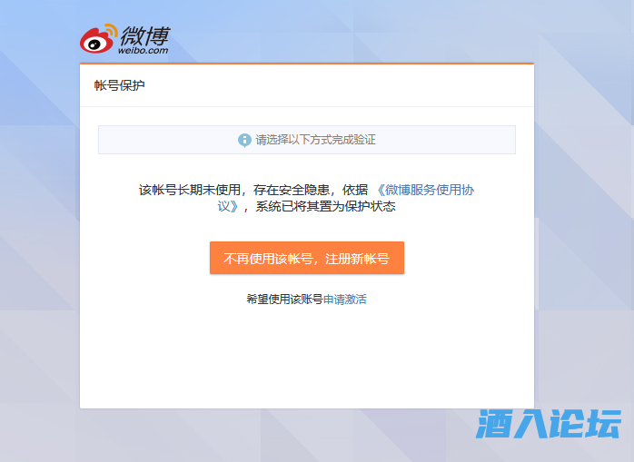Click the blue info icon in the banner
The height and width of the screenshot is (462, 634).
coord(244,140)
